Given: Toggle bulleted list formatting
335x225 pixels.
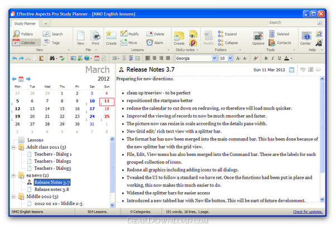Looking at the screenshot, I should coord(138,58).
